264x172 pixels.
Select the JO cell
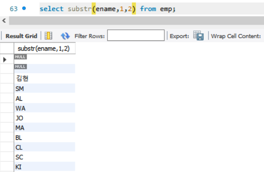click(x=45, y=118)
